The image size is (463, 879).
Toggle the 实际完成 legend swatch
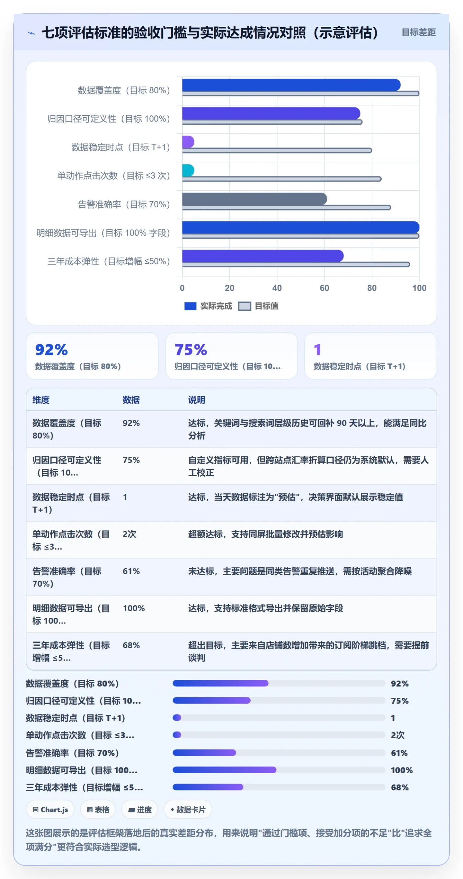pyautogui.click(x=190, y=306)
